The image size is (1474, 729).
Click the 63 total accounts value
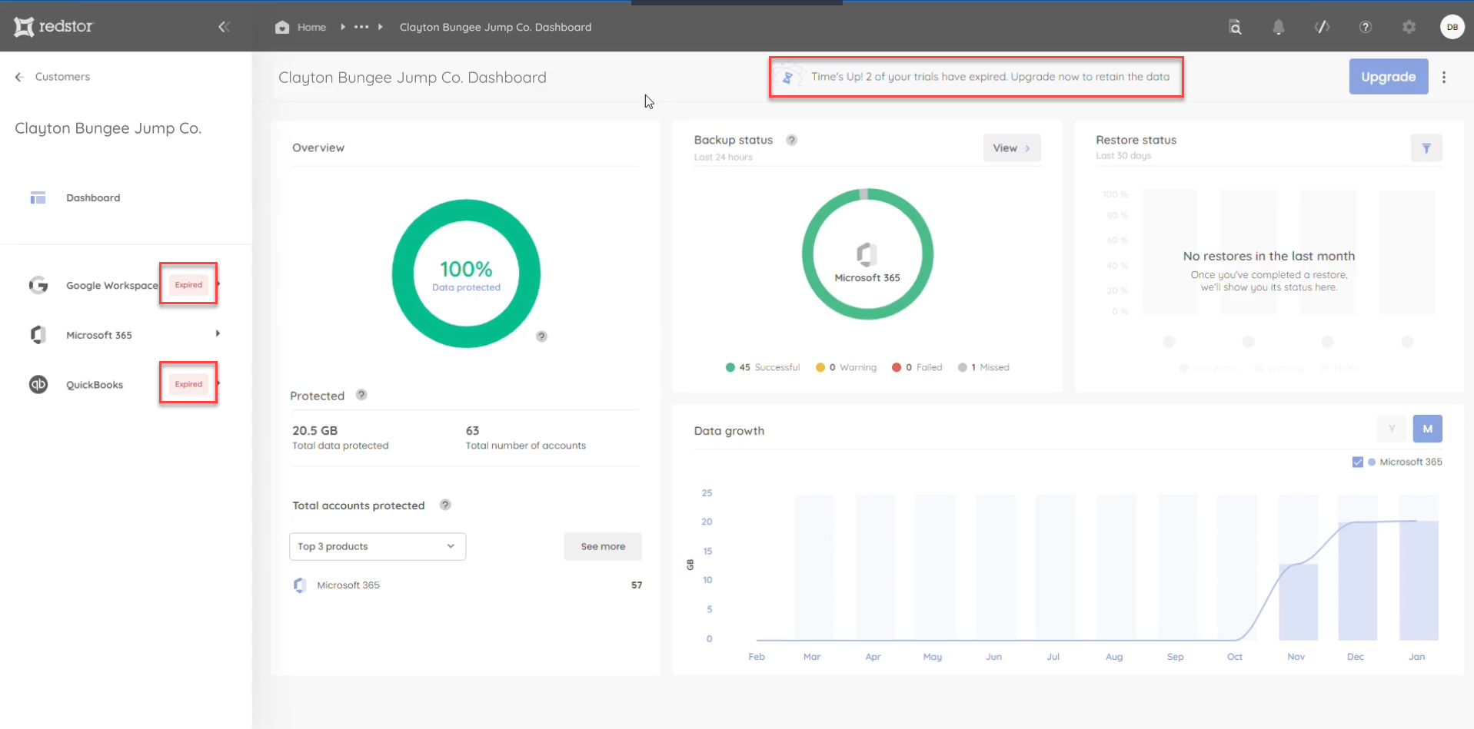click(472, 430)
